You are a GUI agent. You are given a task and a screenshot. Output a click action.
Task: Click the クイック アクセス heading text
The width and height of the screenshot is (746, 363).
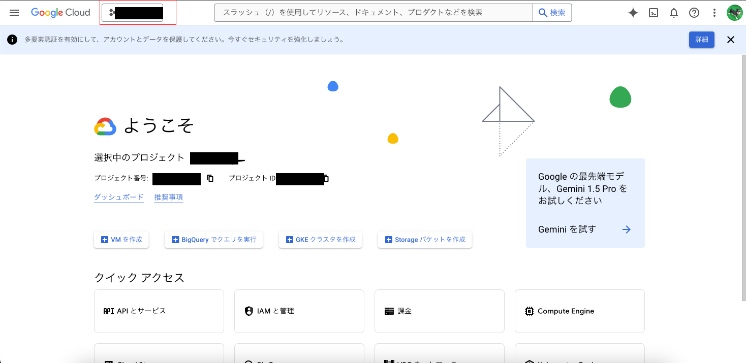tap(139, 278)
